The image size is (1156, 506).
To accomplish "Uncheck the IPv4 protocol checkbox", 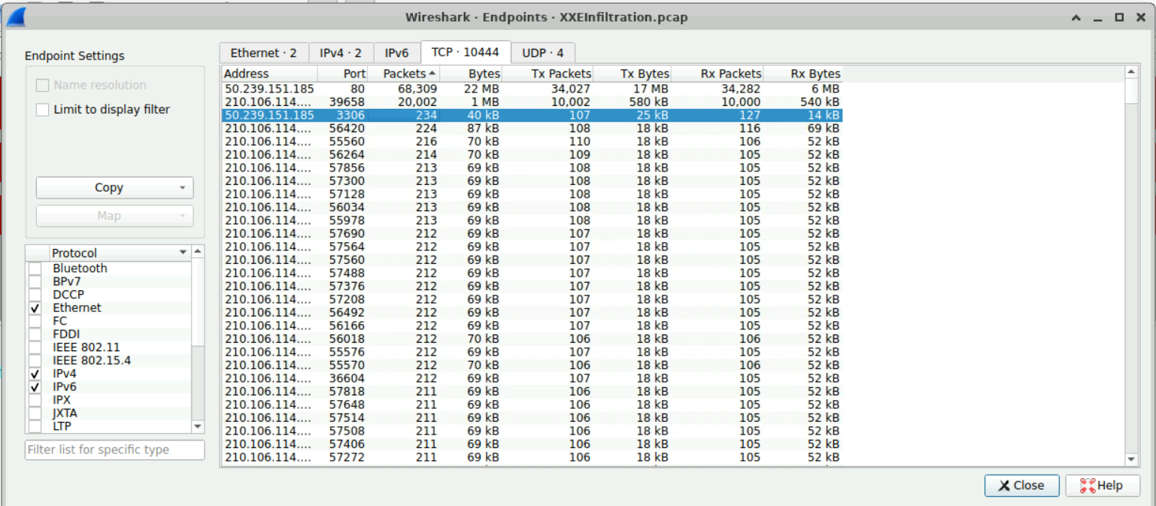I will tap(35, 374).
